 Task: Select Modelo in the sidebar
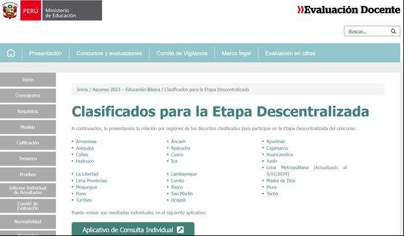click(x=28, y=127)
